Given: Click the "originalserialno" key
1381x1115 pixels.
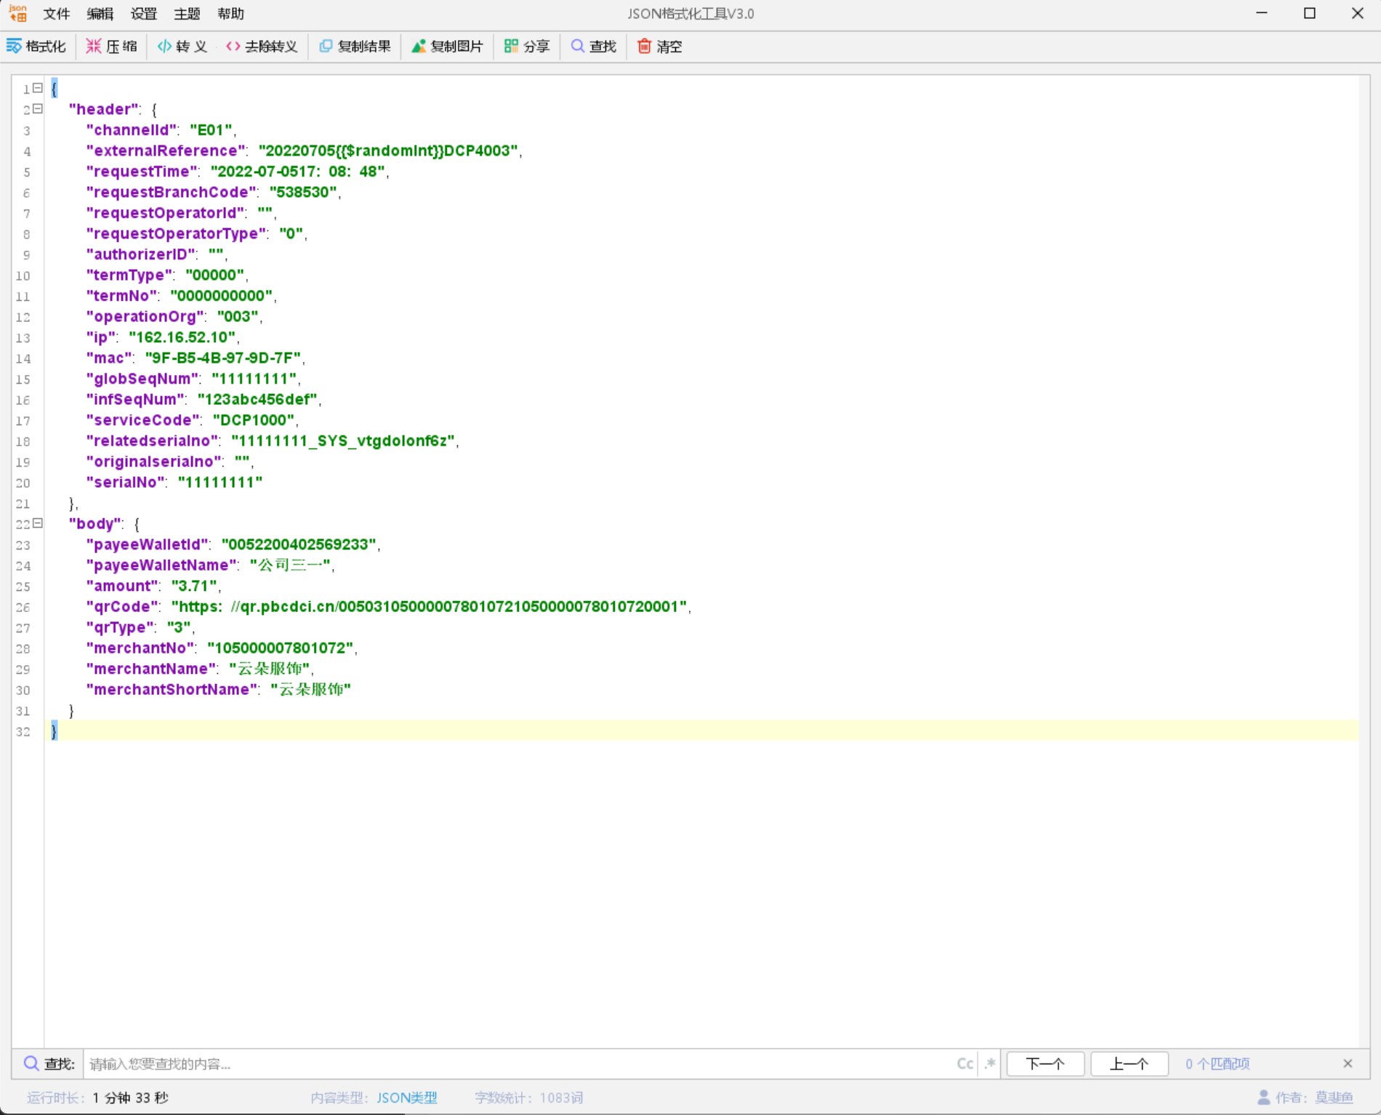Looking at the screenshot, I should 154,462.
